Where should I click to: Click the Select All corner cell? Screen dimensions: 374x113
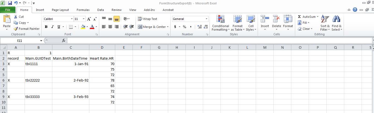3,47
